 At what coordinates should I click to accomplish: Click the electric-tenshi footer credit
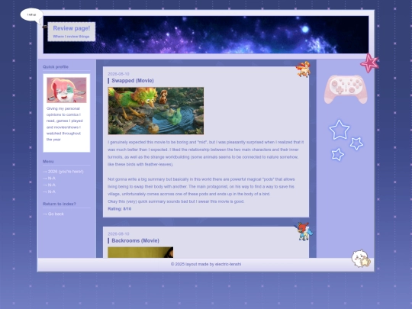[228, 264]
